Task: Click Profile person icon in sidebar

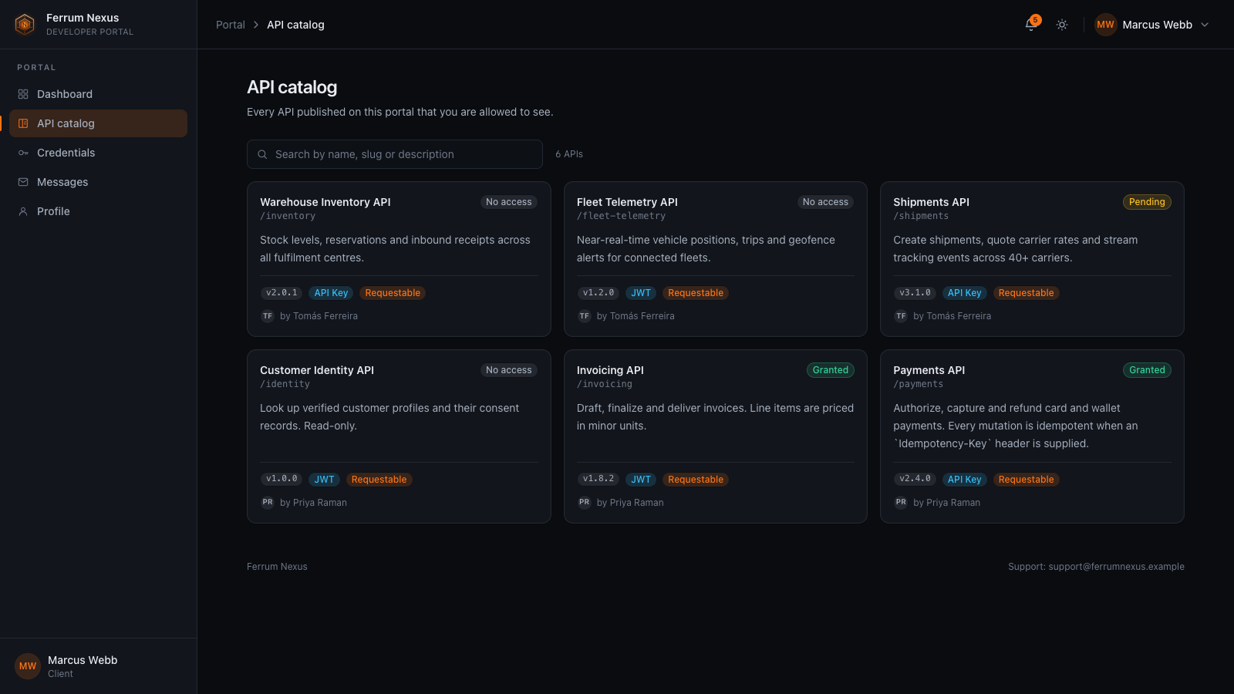Action: click(23, 211)
